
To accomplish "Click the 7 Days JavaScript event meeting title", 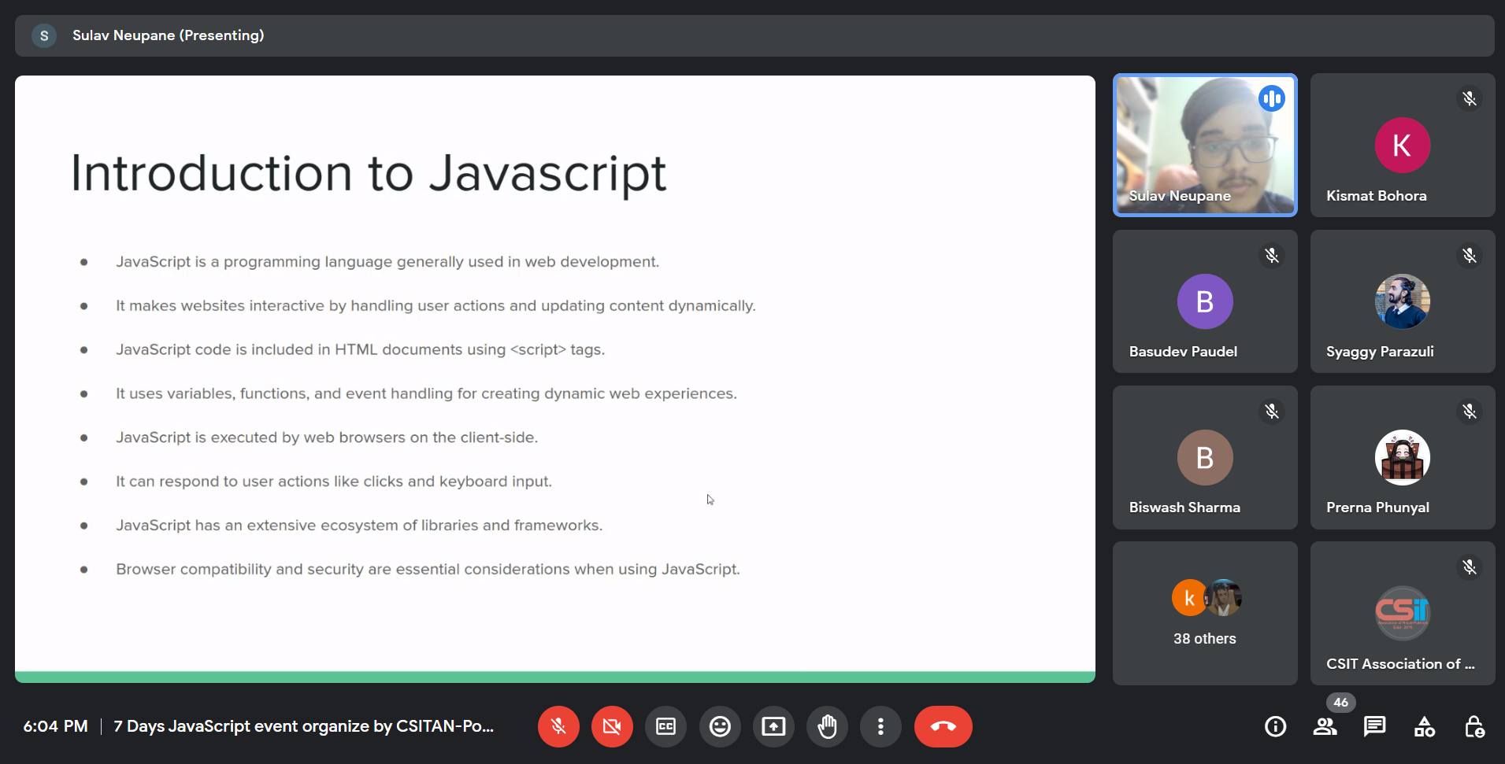I will 304,726.
